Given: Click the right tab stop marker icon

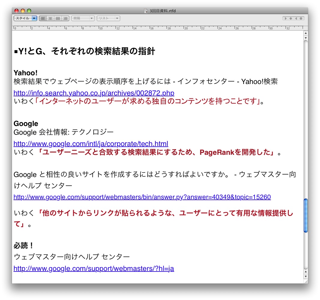Looking at the screenshot, I should pyautogui.click(x=296, y=19).
